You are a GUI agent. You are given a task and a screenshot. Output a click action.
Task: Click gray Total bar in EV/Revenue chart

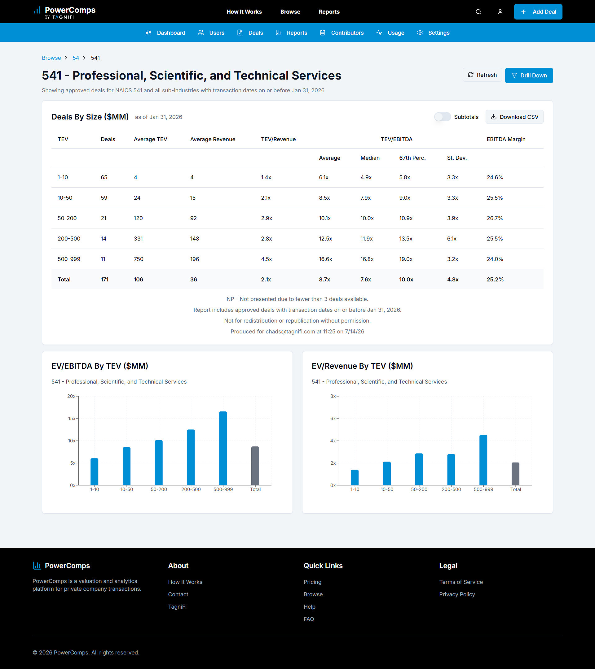(x=515, y=474)
